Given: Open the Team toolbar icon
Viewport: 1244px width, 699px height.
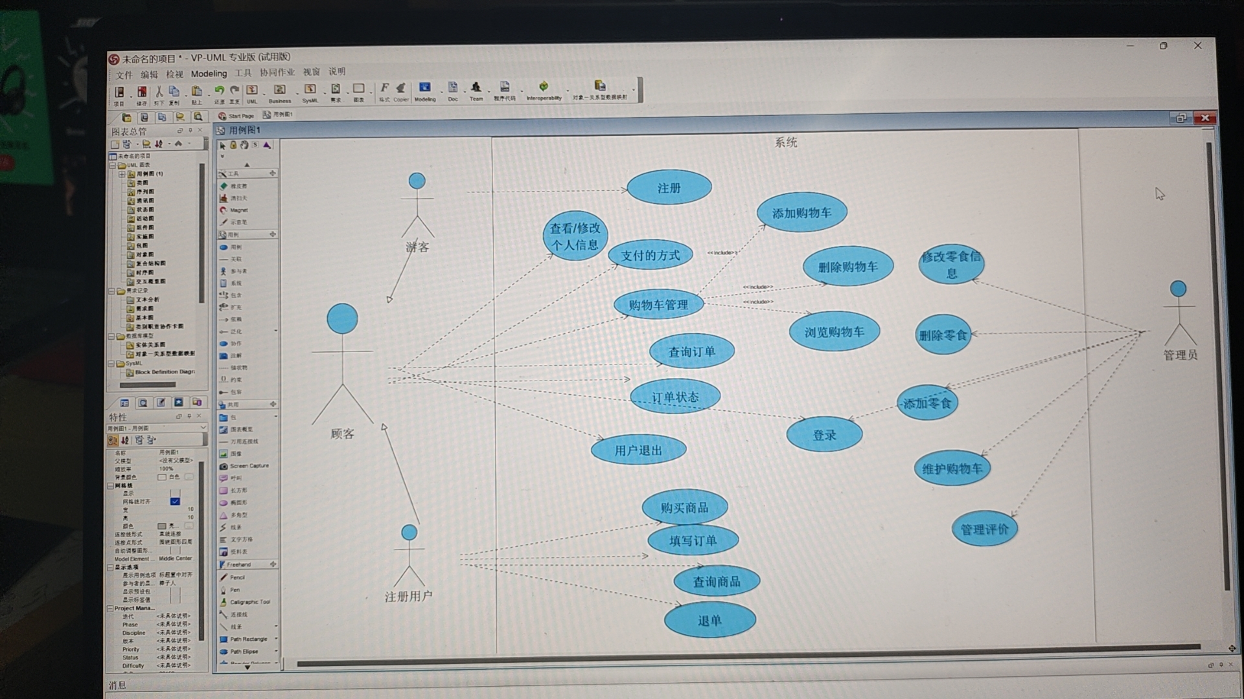Looking at the screenshot, I should click(476, 89).
